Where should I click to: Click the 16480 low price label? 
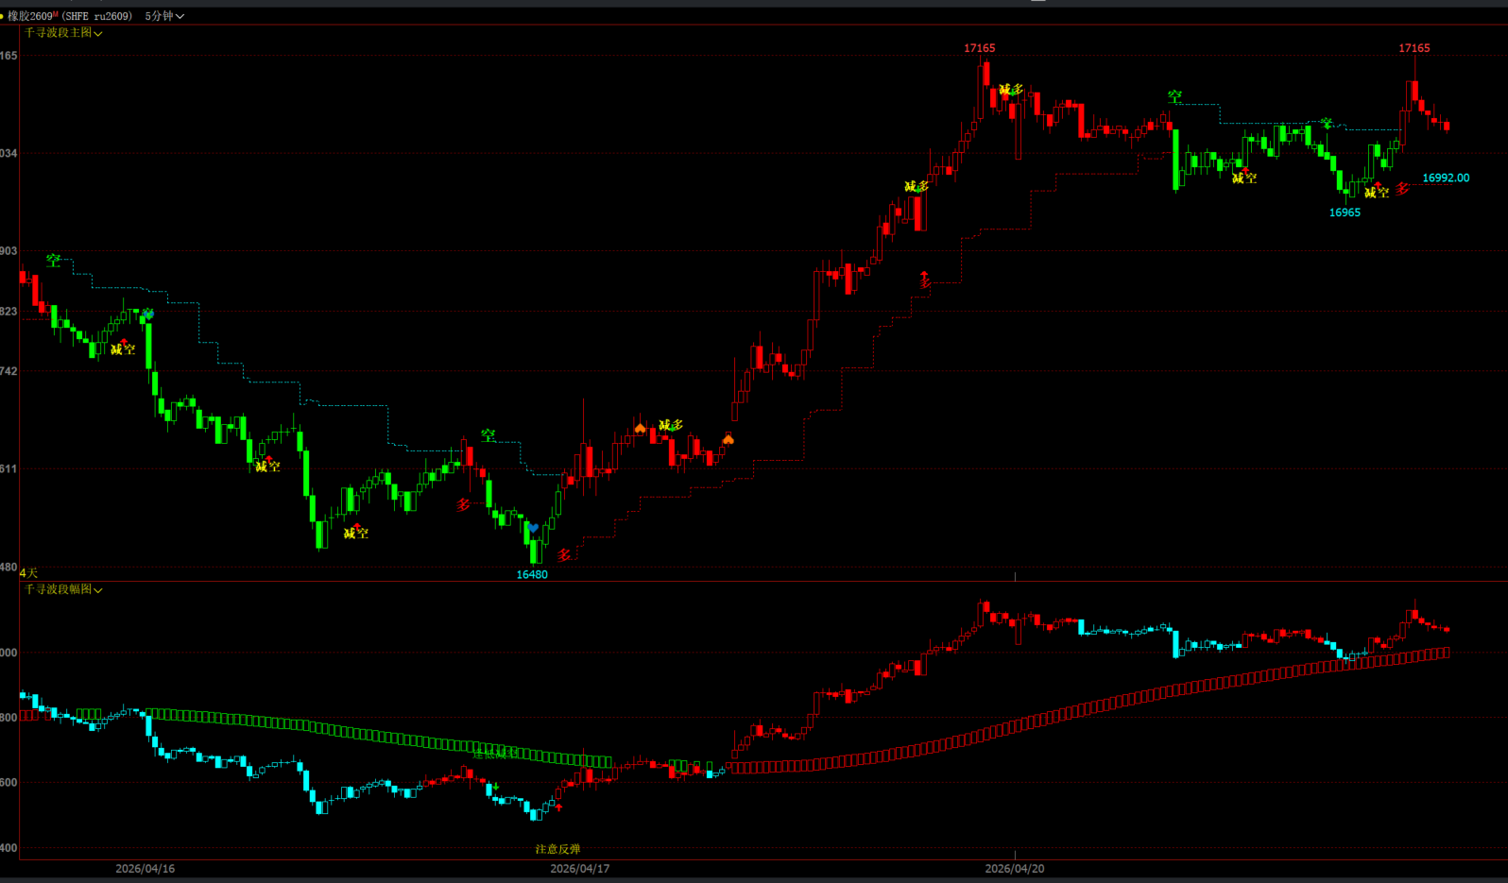click(532, 574)
